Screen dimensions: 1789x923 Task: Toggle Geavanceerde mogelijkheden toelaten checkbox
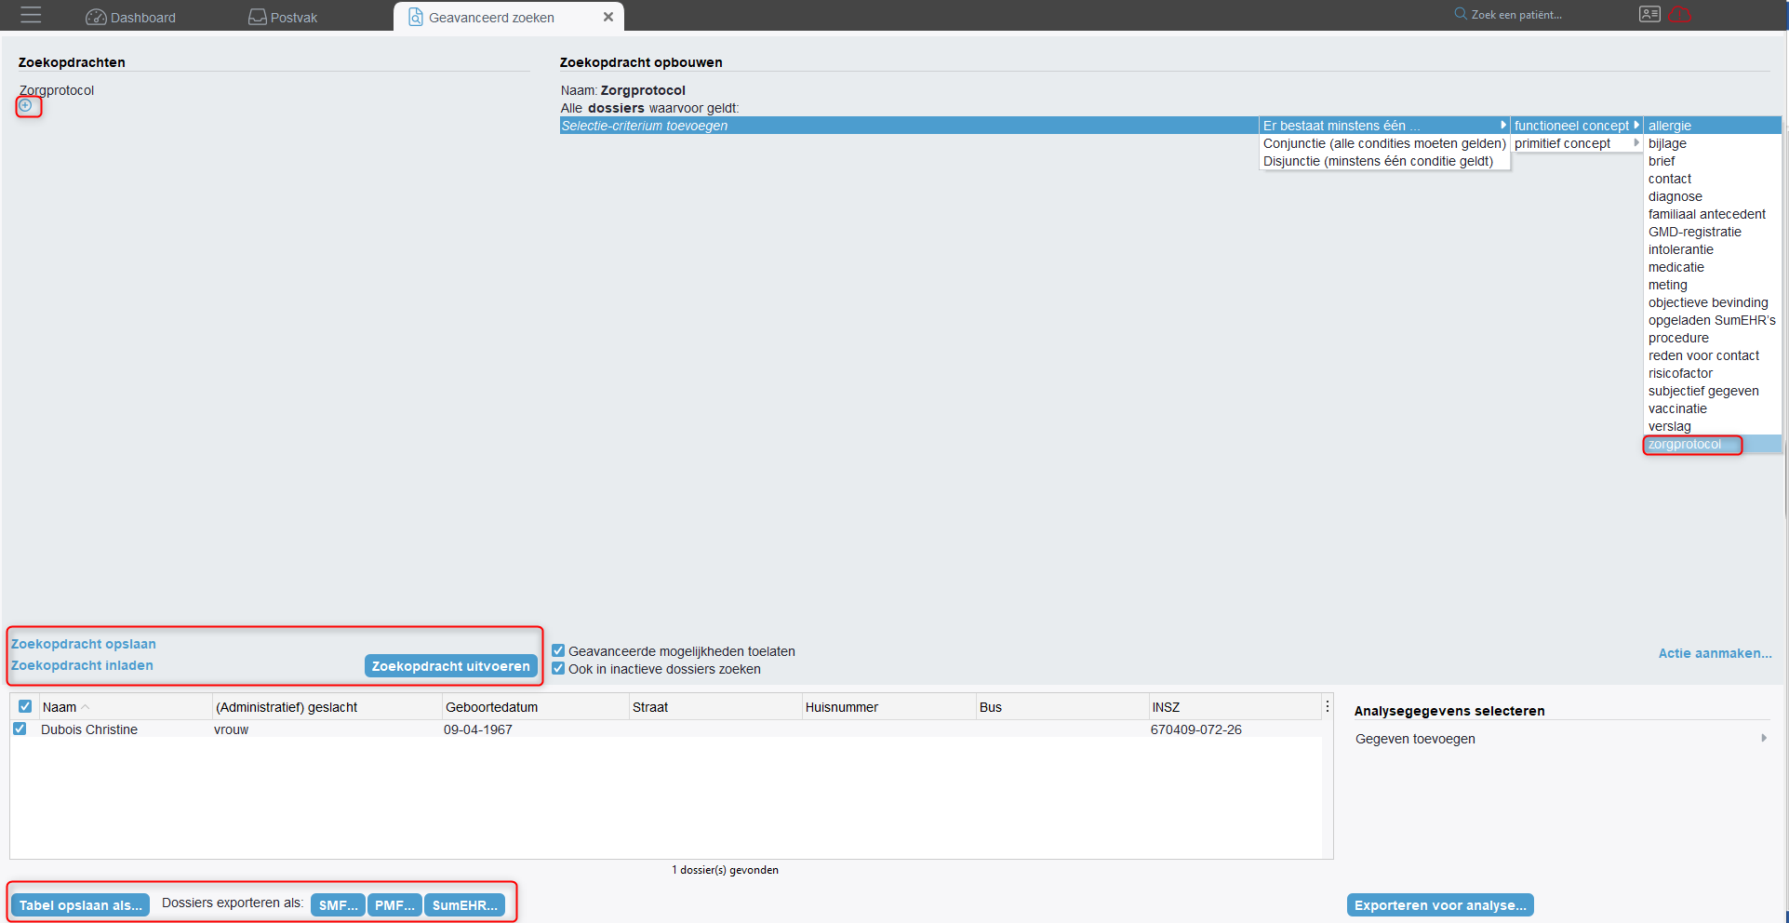pyautogui.click(x=558, y=651)
